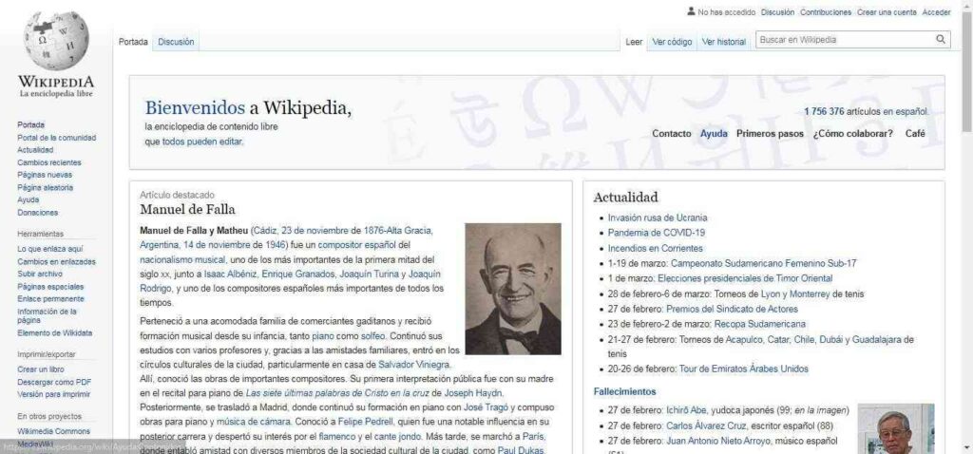Open the Invasión rusa de Ucrania article

tap(658, 218)
